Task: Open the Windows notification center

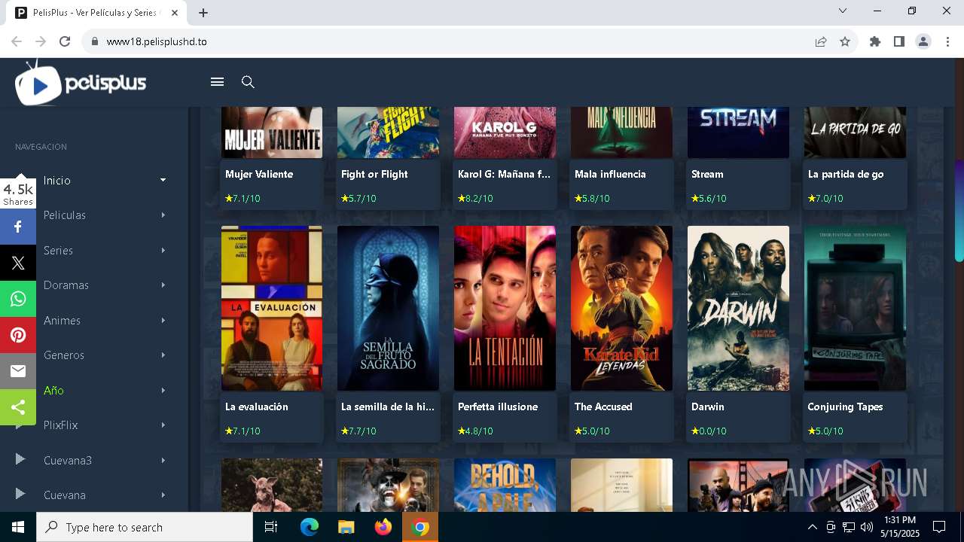Action: (x=939, y=527)
